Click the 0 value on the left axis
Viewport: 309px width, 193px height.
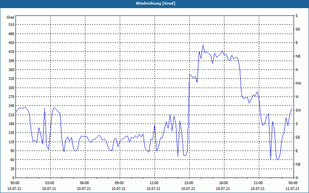click(13, 178)
